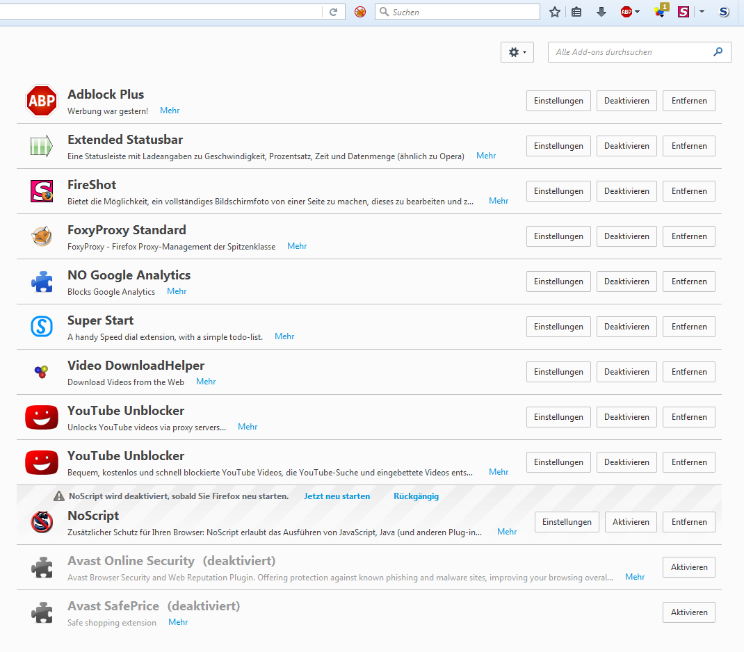Image resolution: width=744 pixels, height=652 pixels.
Task: Remove NoScript via Entfernen
Action: click(x=689, y=522)
